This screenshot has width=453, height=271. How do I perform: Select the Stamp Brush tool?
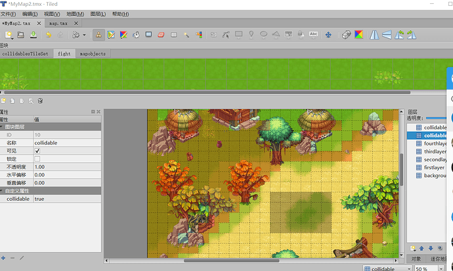pos(98,35)
